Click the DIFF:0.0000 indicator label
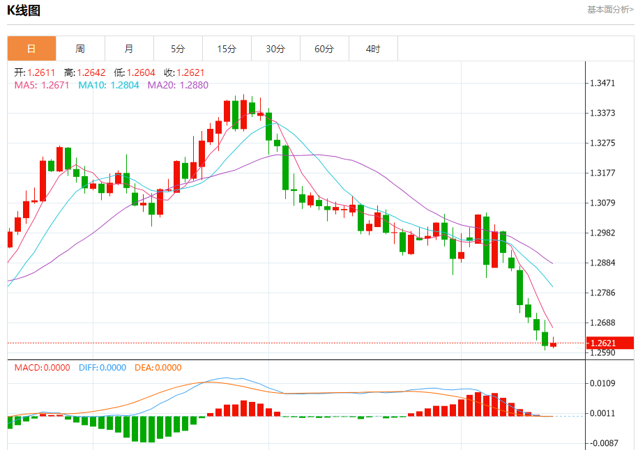638x450 pixels. (x=102, y=368)
